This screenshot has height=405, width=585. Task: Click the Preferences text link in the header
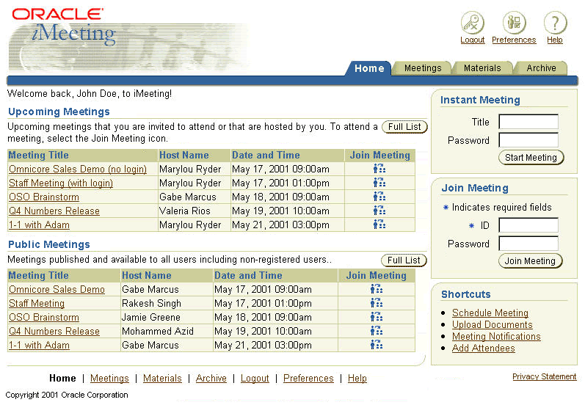pos(514,40)
